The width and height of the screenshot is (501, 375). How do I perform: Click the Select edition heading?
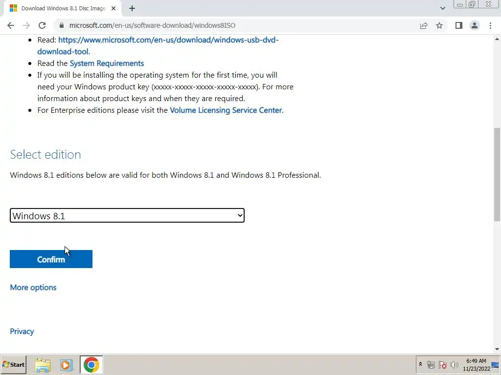click(46, 154)
